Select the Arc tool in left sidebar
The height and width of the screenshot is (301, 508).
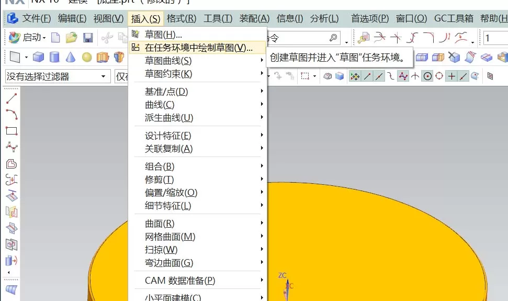tap(12, 114)
